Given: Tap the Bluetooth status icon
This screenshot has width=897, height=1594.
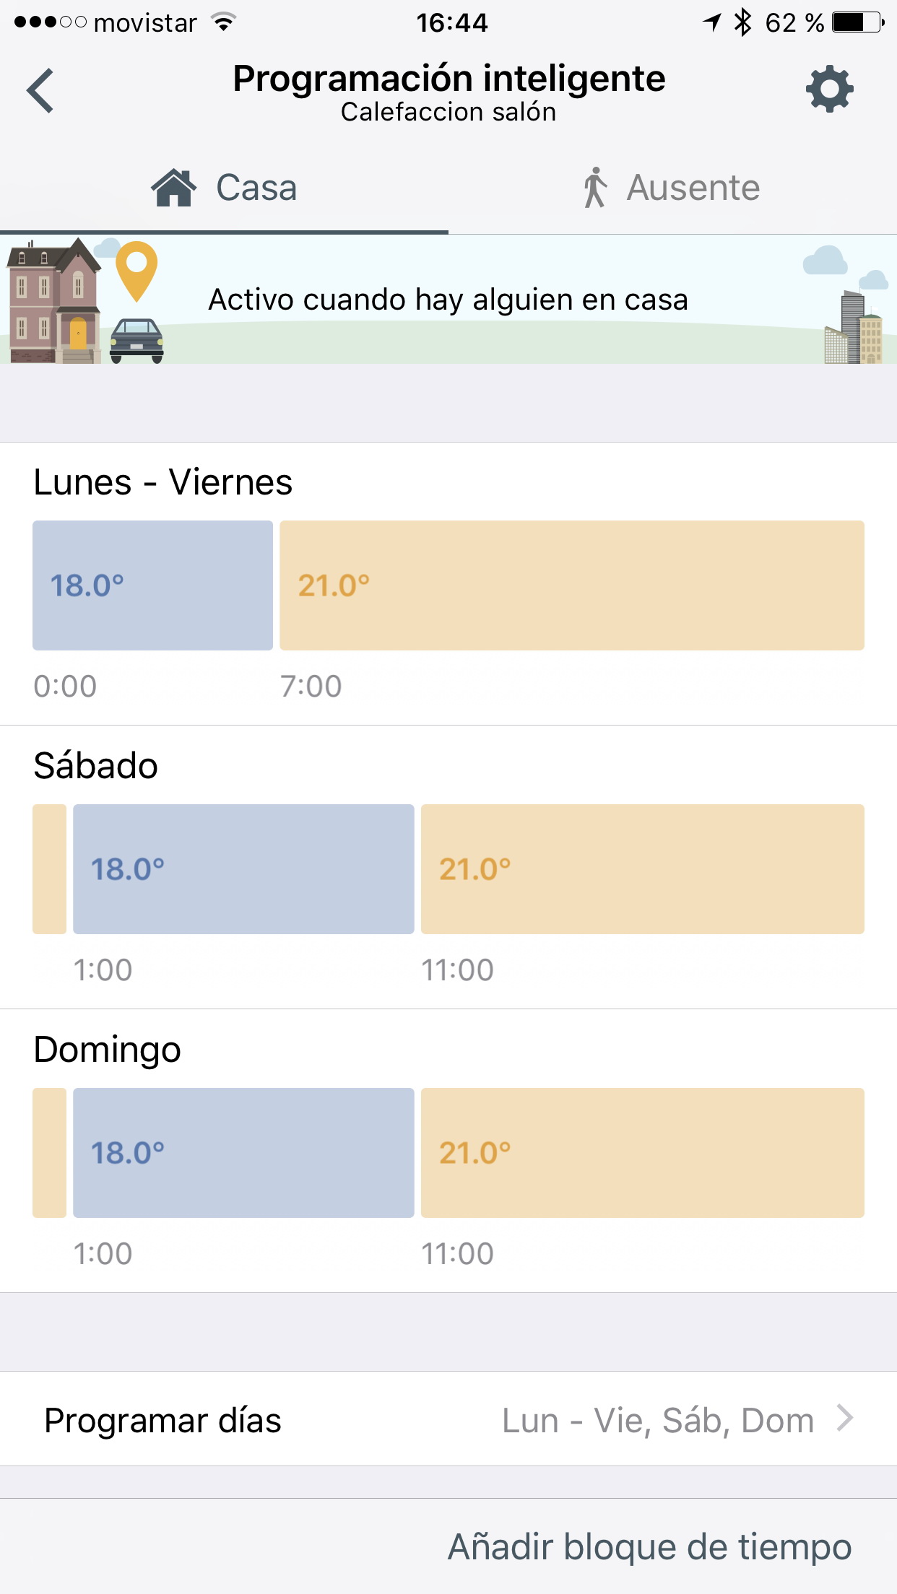Looking at the screenshot, I should tap(742, 22).
